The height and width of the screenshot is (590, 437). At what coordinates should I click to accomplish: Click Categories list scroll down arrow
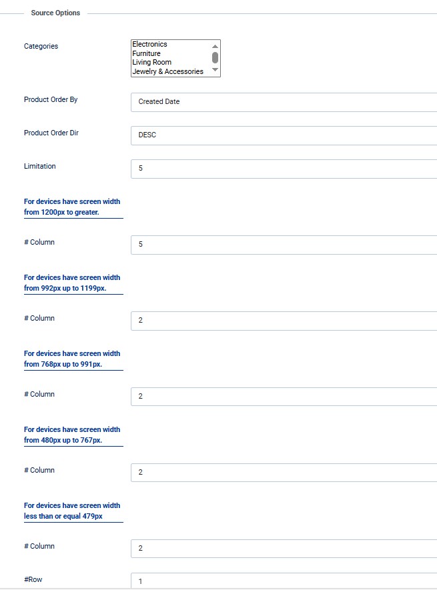pyautogui.click(x=215, y=70)
